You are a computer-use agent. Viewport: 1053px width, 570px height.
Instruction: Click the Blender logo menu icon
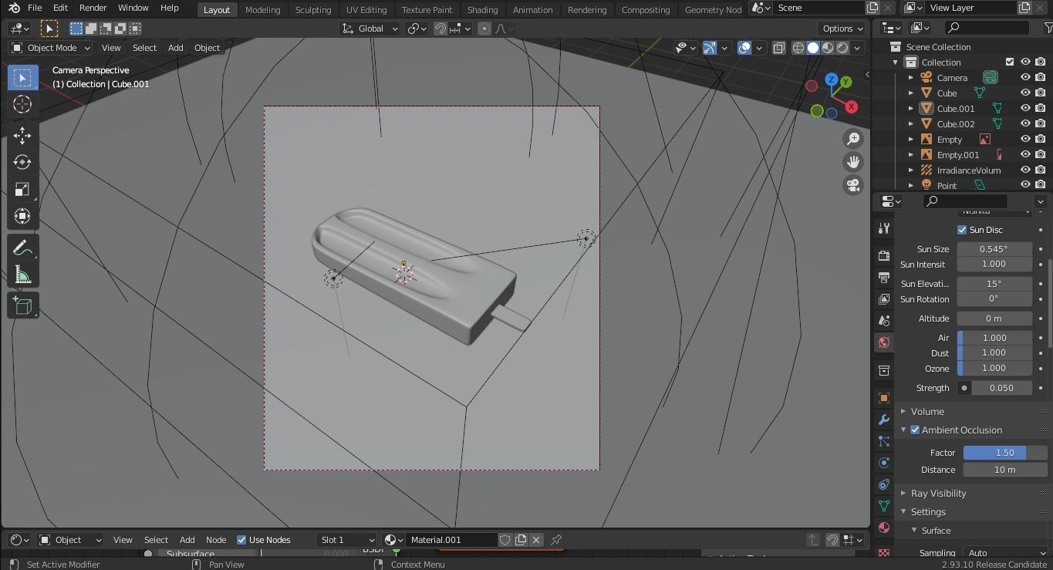(14, 8)
